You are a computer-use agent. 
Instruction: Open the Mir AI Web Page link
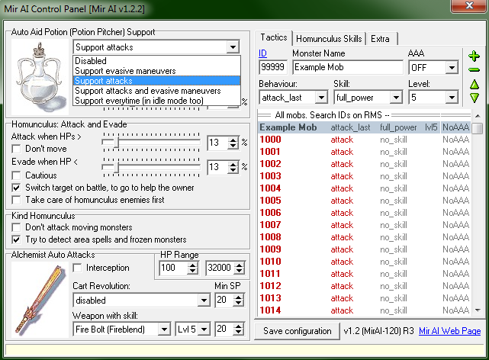coord(449,331)
